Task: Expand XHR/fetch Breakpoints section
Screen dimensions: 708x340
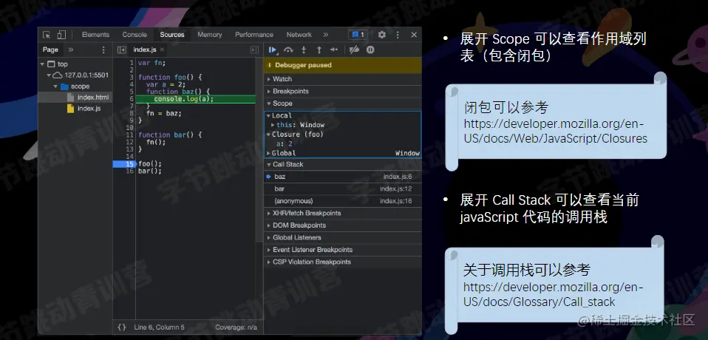Action: pos(342,213)
